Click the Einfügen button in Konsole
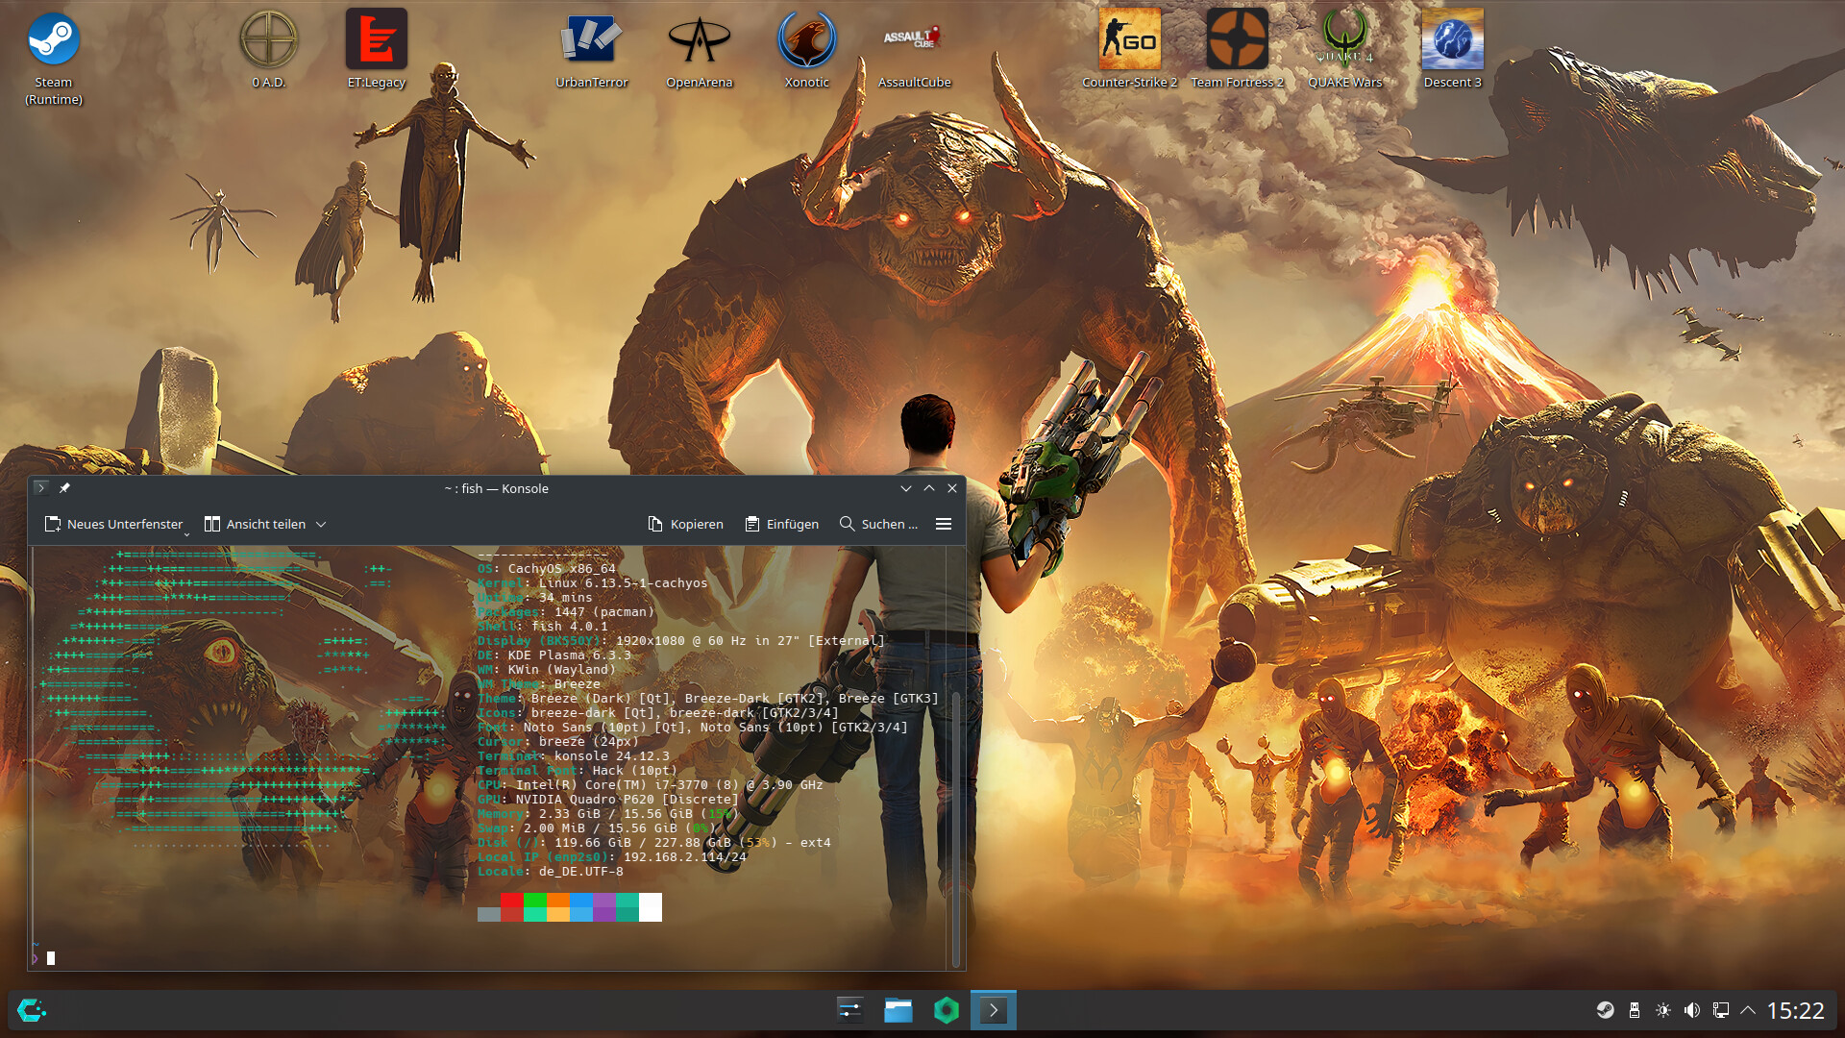1845x1038 pixels. (x=782, y=524)
